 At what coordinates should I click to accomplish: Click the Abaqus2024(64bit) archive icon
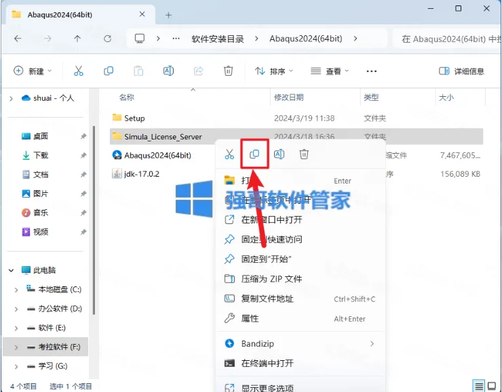click(x=117, y=155)
